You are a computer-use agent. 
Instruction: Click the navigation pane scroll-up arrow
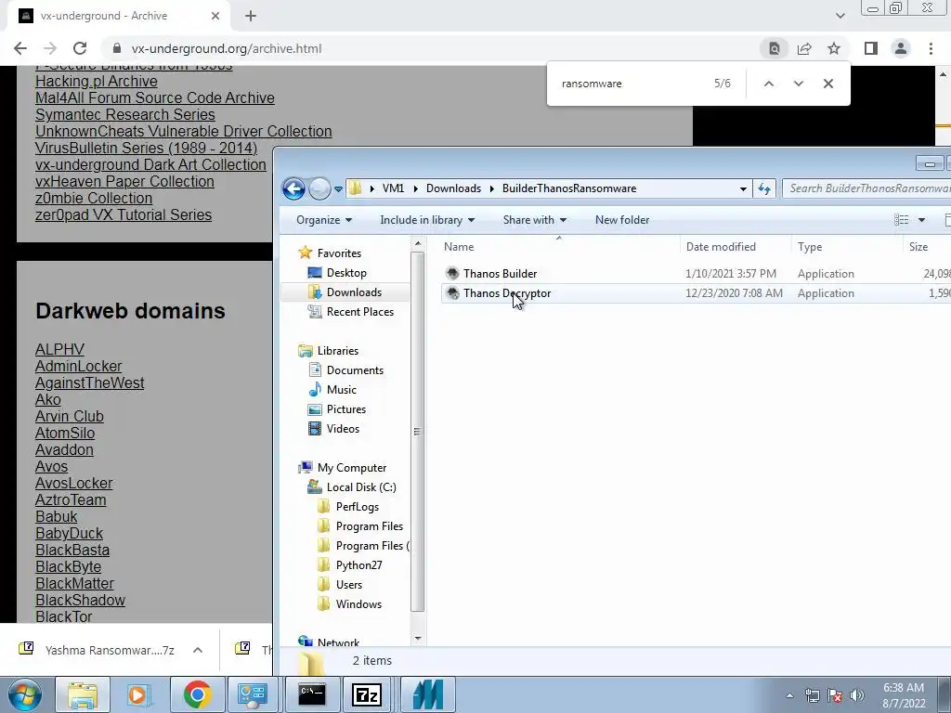tap(417, 244)
